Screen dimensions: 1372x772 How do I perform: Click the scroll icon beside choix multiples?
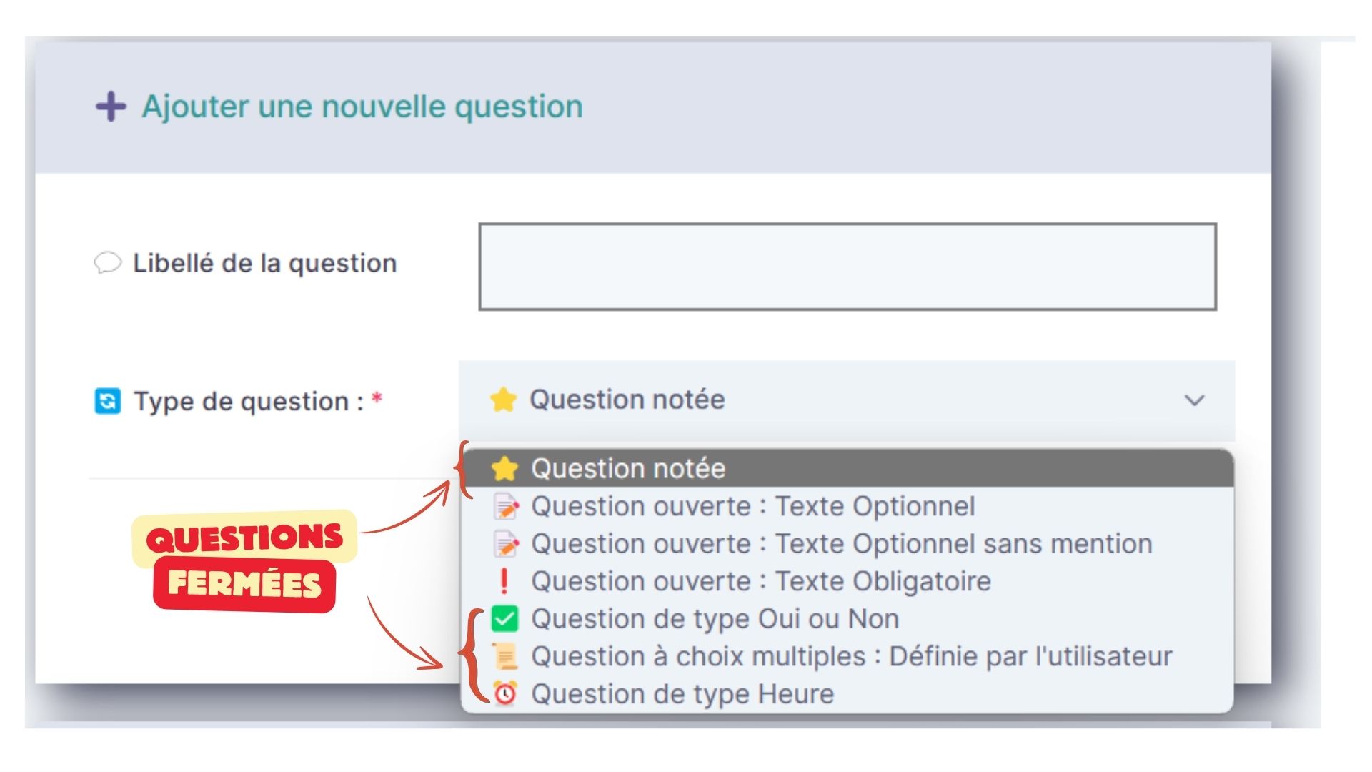click(x=504, y=656)
